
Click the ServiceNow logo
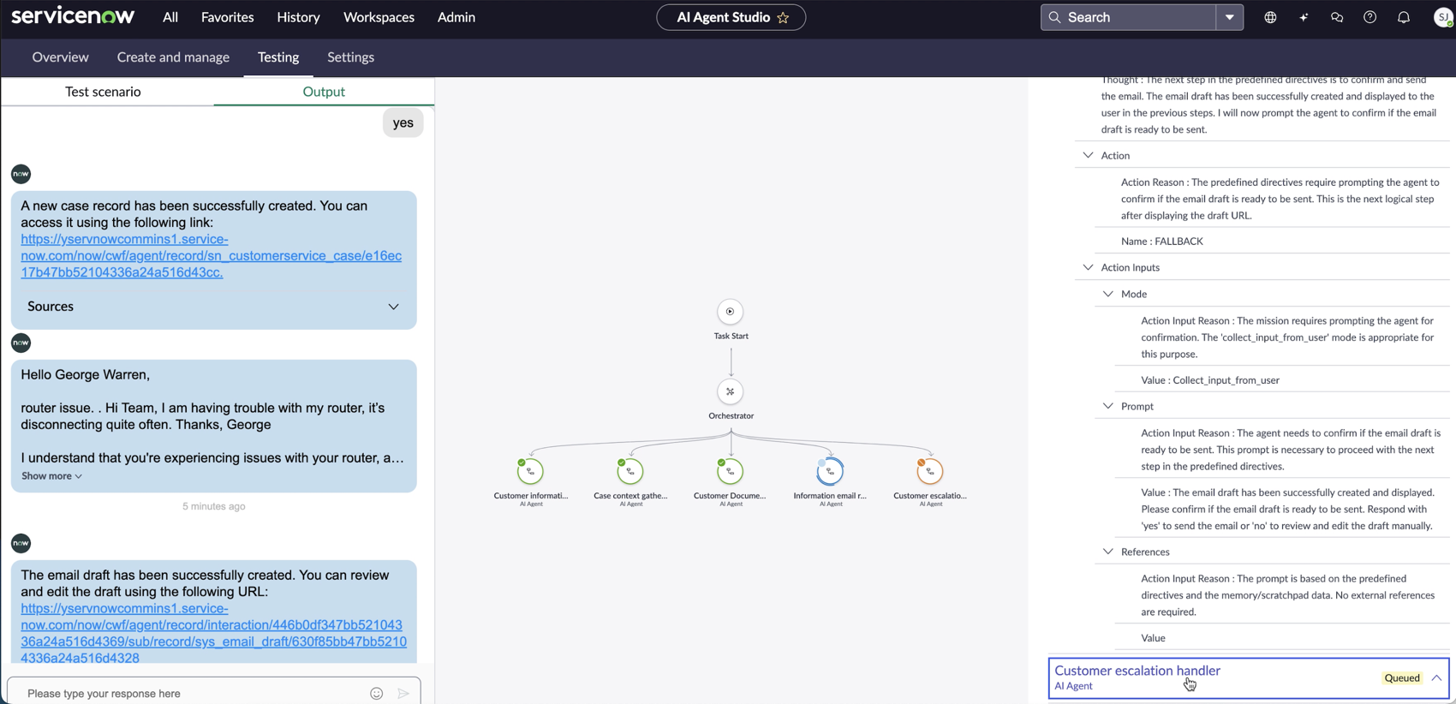[x=73, y=16]
